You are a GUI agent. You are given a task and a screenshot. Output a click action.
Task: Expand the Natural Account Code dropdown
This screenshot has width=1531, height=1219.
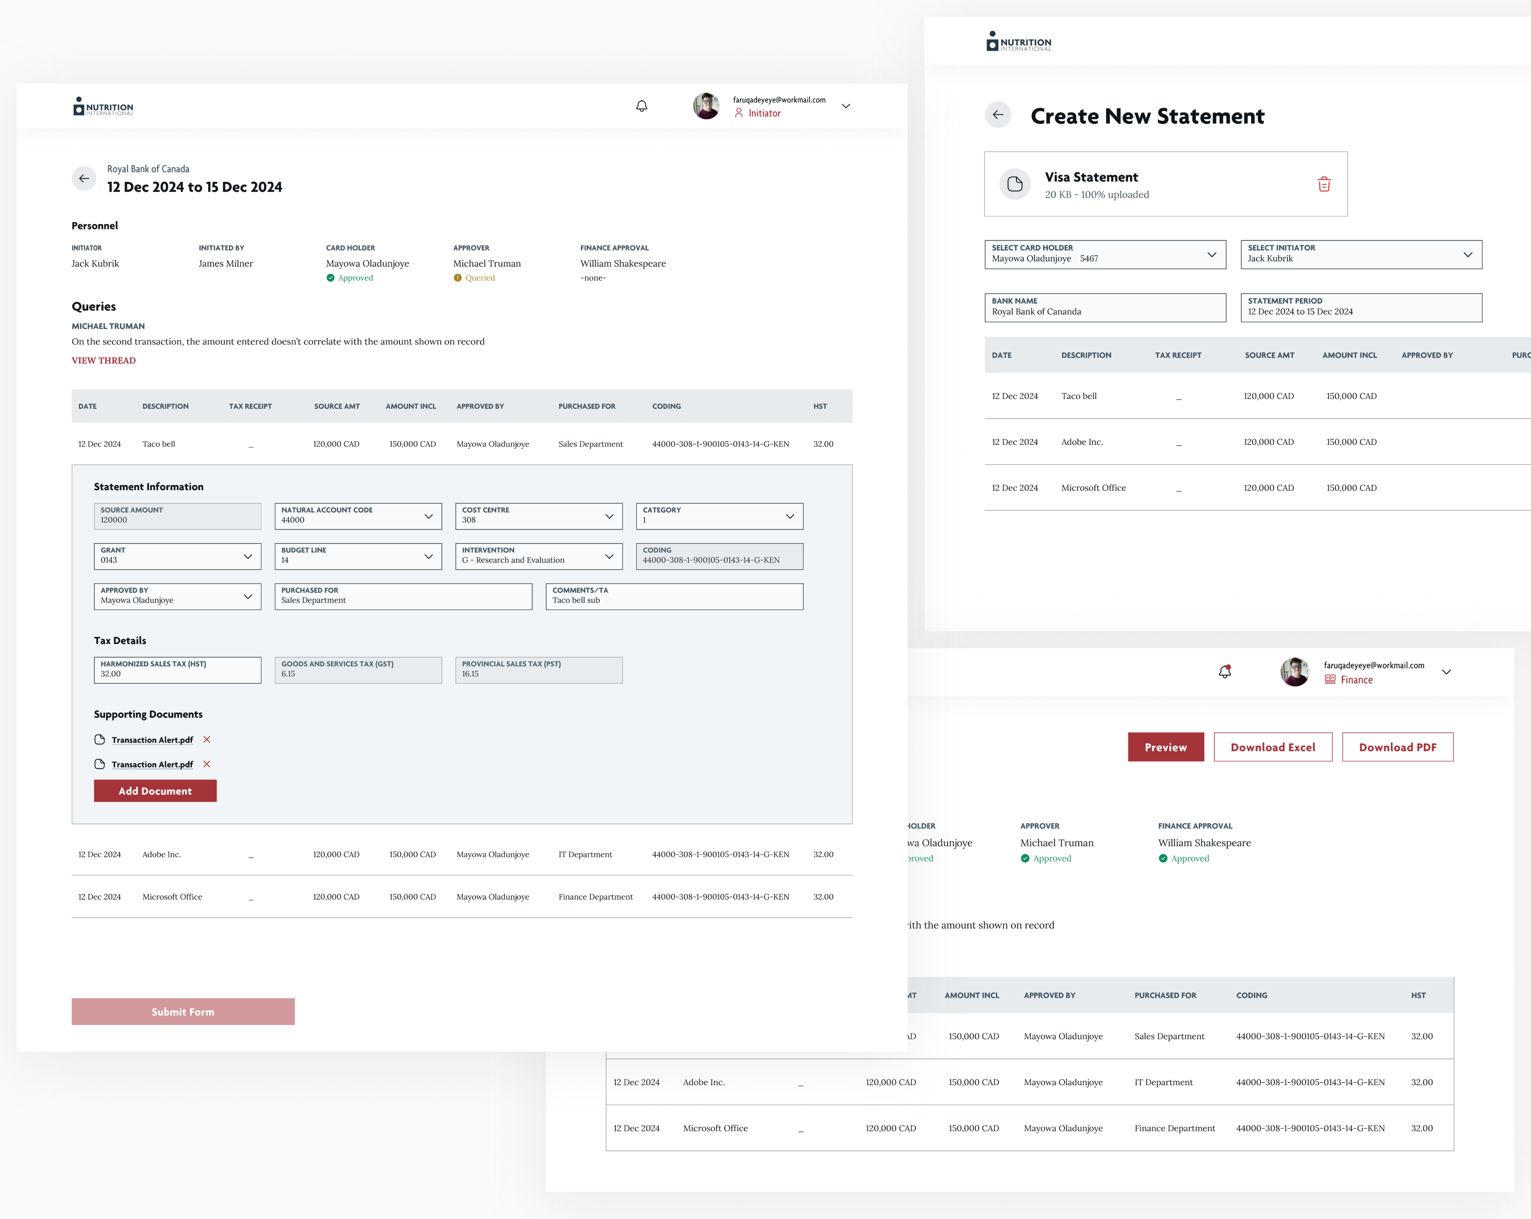point(358,516)
